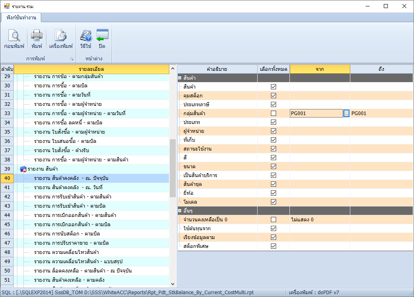This screenshot has height=297, width=414.
Task: Click the Close (ปิด) window icon
Action: (x=102, y=36)
